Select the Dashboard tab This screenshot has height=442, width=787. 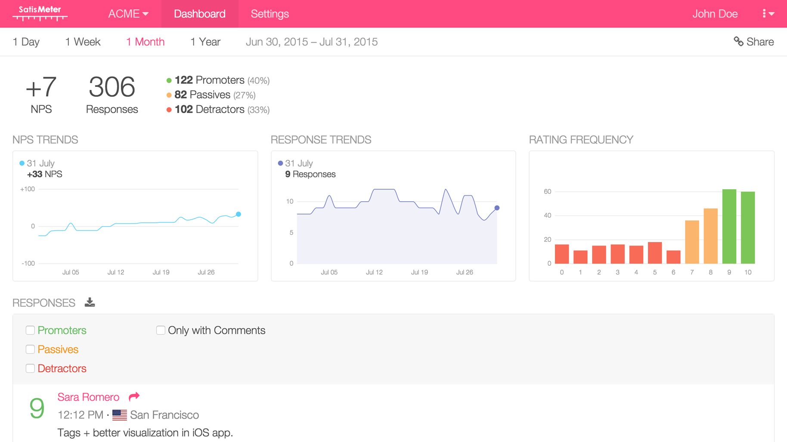(199, 13)
